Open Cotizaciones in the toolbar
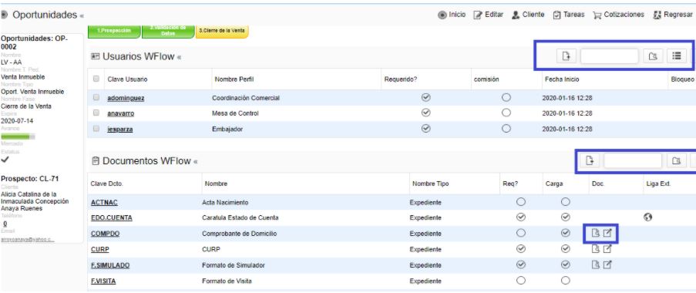Screen dimensions: 696x293 click(618, 15)
